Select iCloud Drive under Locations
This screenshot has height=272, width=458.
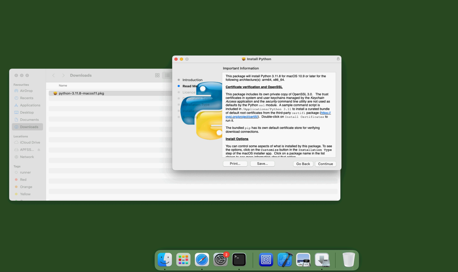point(30,142)
